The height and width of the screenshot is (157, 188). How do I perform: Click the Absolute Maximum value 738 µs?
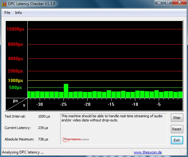43,139
